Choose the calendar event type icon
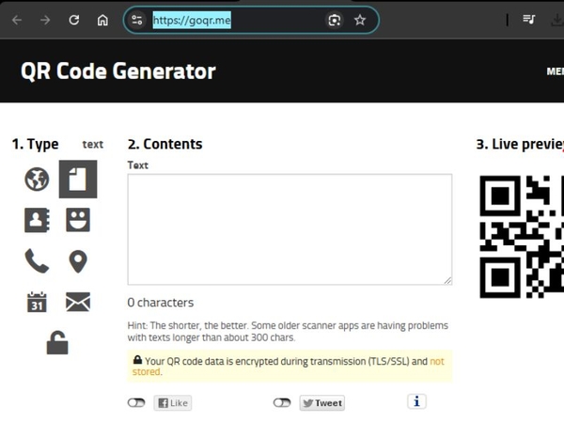 [x=37, y=302]
